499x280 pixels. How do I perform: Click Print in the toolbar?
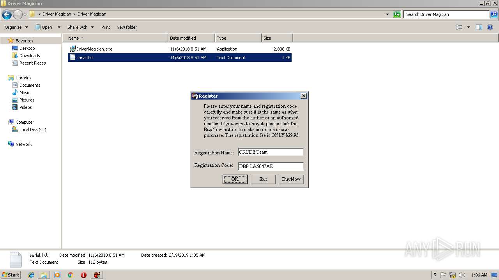pos(106,27)
